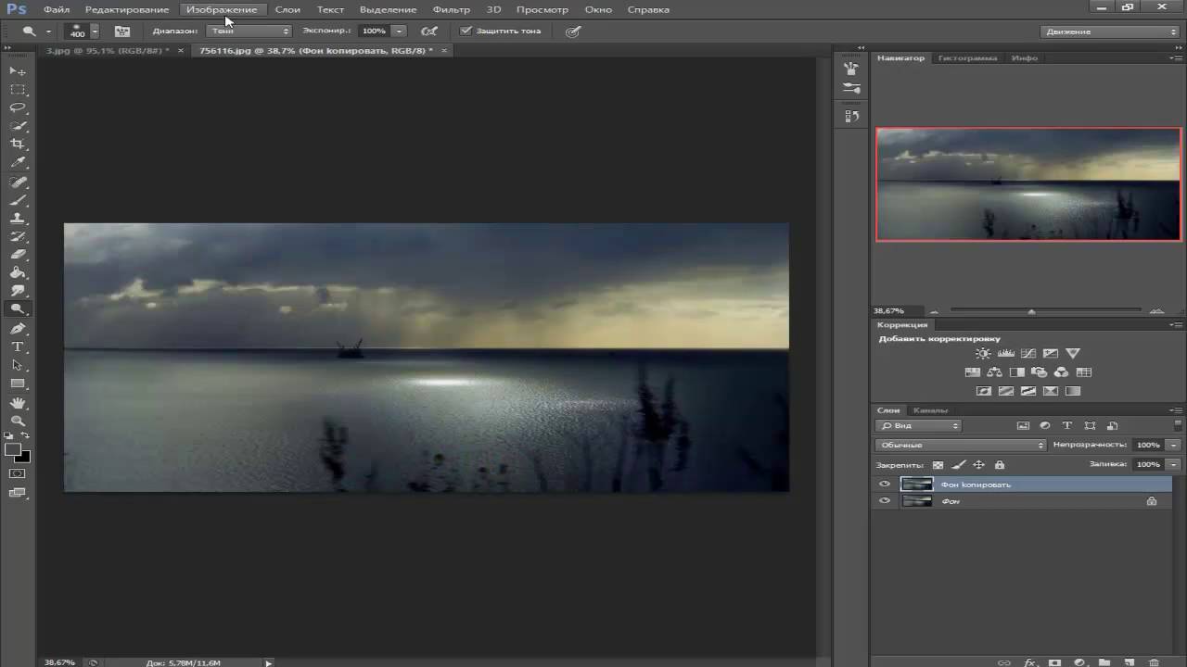Select the Crop tool

coord(18,145)
